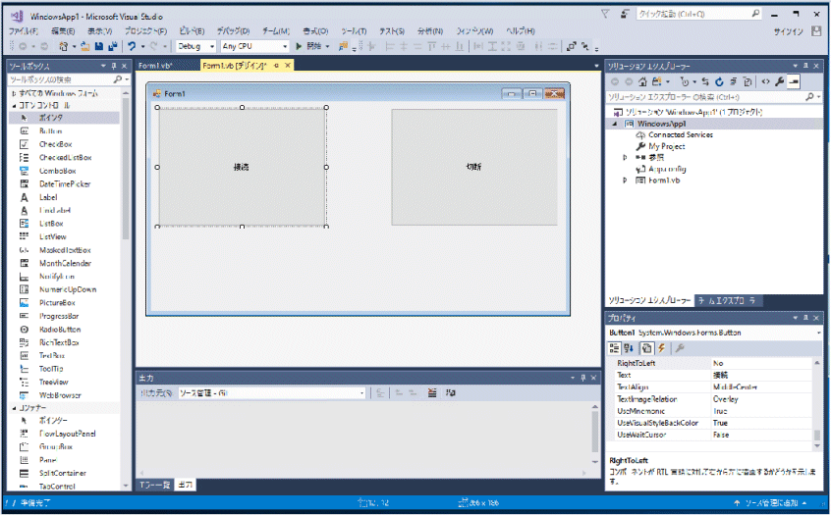
Task: Collapse the Common Controls toolbox group
Action: click(15, 105)
